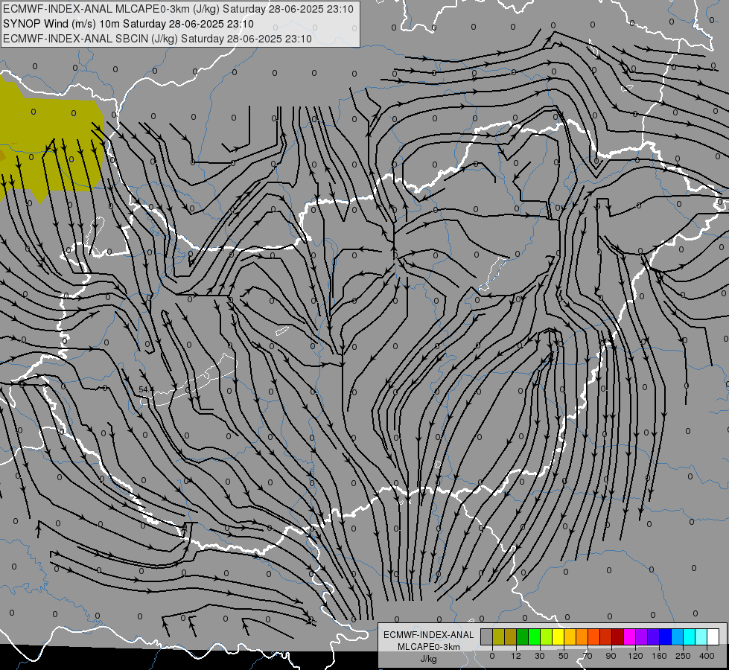Select the dark red legend swatch
The width and height of the screenshot is (729, 670).
[x=617, y=637]
